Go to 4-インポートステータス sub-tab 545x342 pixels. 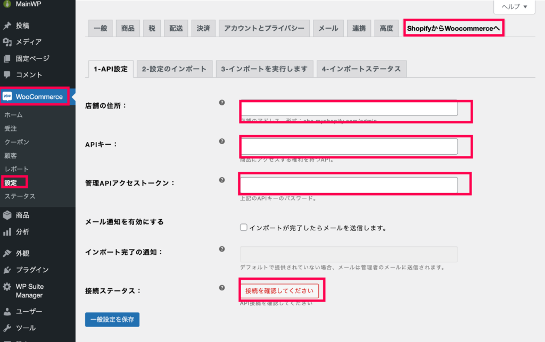pos(361,69)
